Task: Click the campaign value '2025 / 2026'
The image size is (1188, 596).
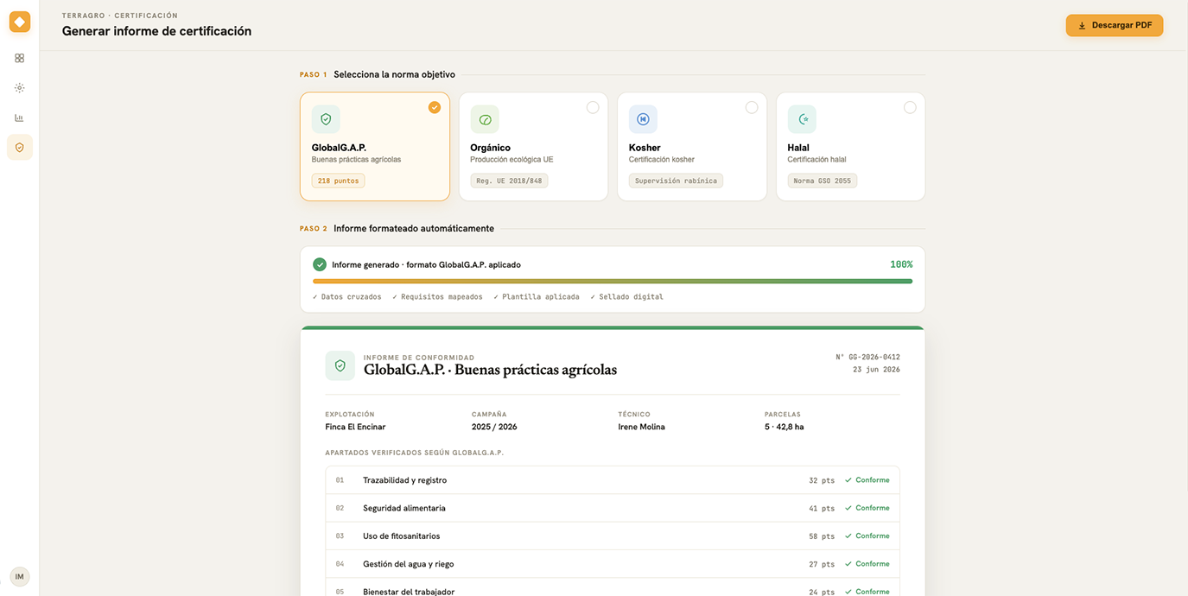Action: pos(494,427)
